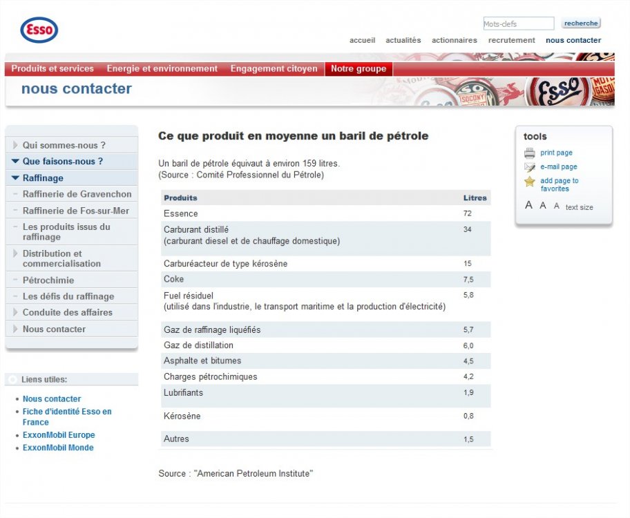Select the smallest A text size
The height and width of the screenshot is (518, 630).
557,206
